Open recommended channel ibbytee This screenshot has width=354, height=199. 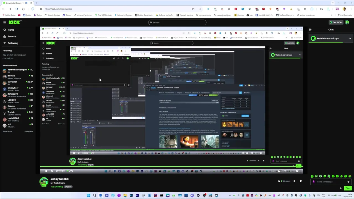pos(18,77)
